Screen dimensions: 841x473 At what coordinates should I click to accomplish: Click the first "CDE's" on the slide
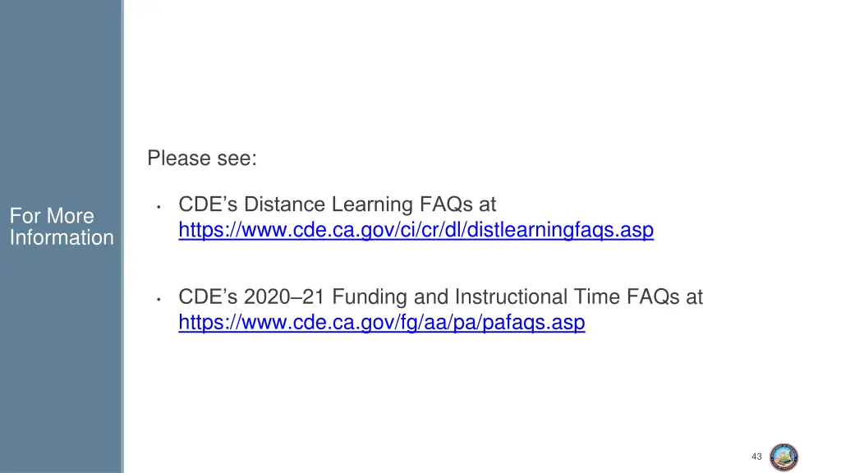tap(208, 204)
